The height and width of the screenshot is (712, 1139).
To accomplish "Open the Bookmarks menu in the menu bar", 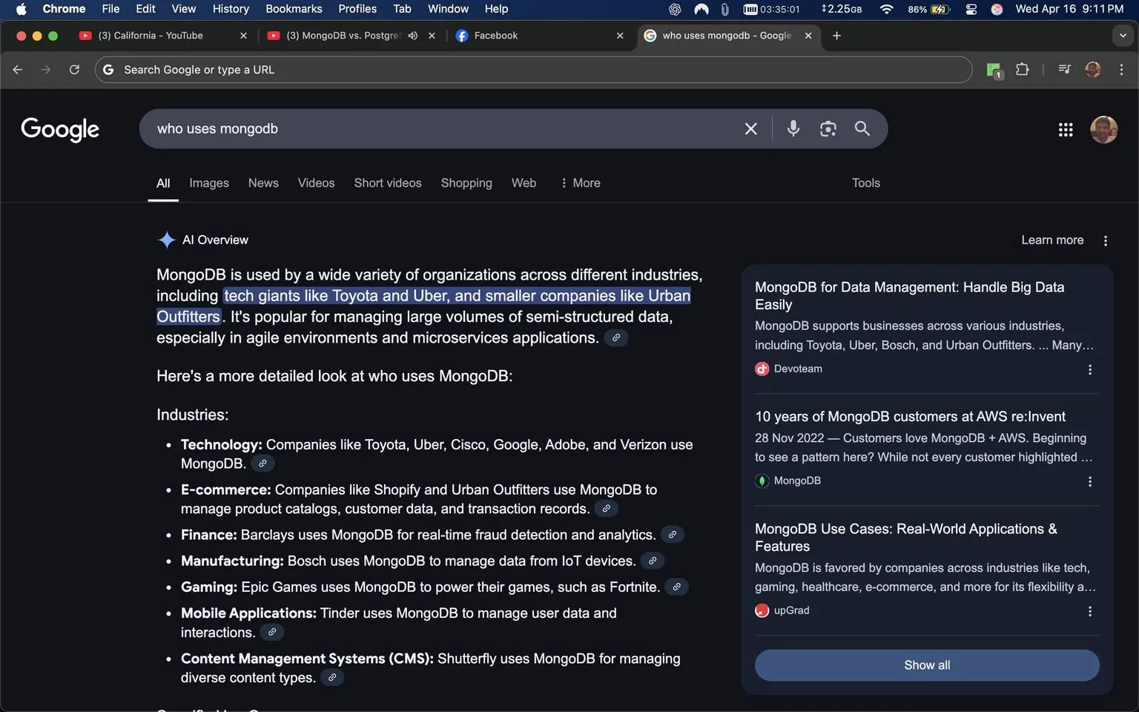I will point(294,9).
